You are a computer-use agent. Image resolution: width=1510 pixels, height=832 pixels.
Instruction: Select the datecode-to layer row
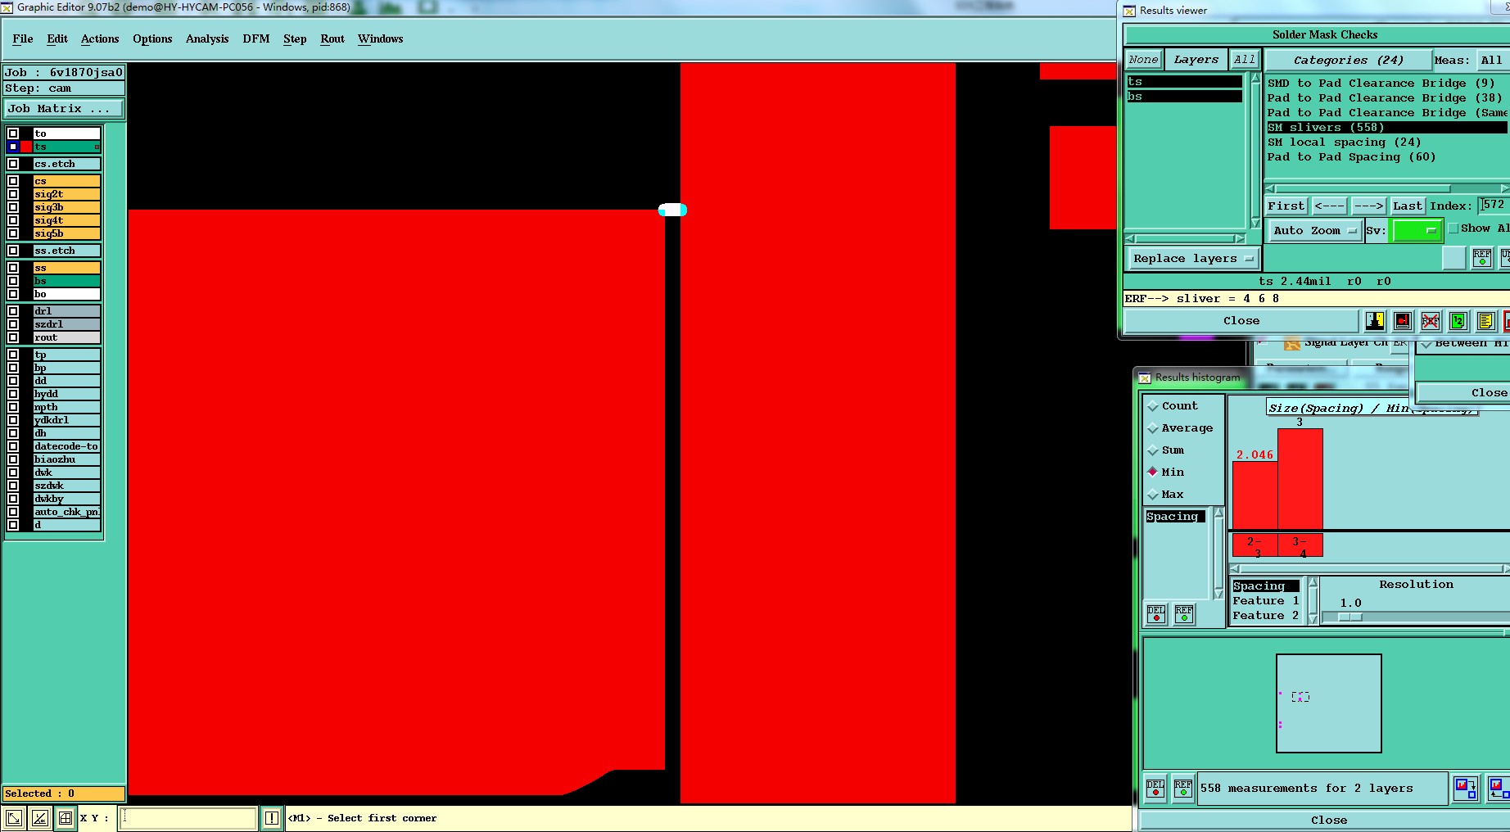66,446
